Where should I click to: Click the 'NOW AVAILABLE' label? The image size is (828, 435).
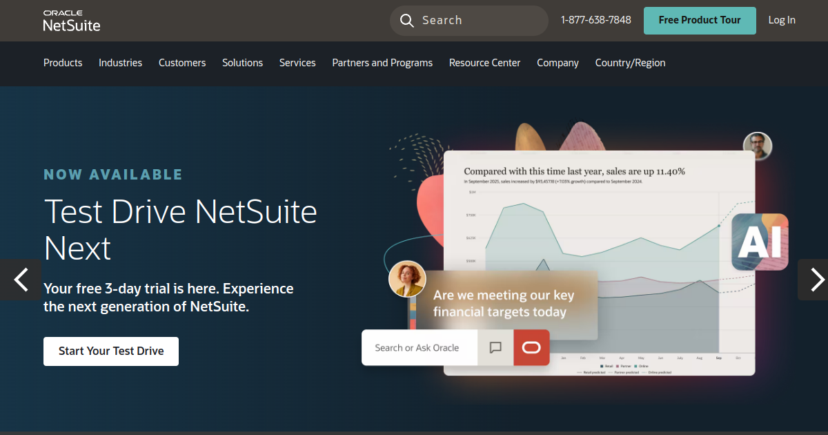[113, 175]
